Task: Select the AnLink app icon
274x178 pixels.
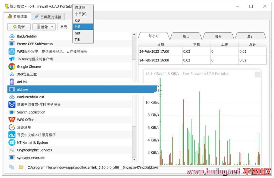Action: [12, 82]
